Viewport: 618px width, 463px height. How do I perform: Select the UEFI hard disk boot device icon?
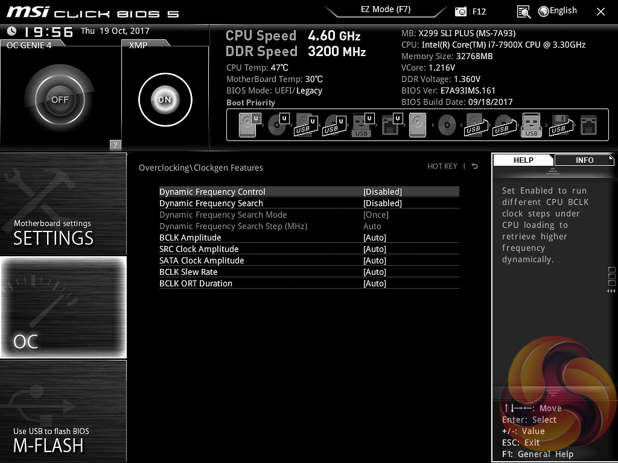[250, 125]
